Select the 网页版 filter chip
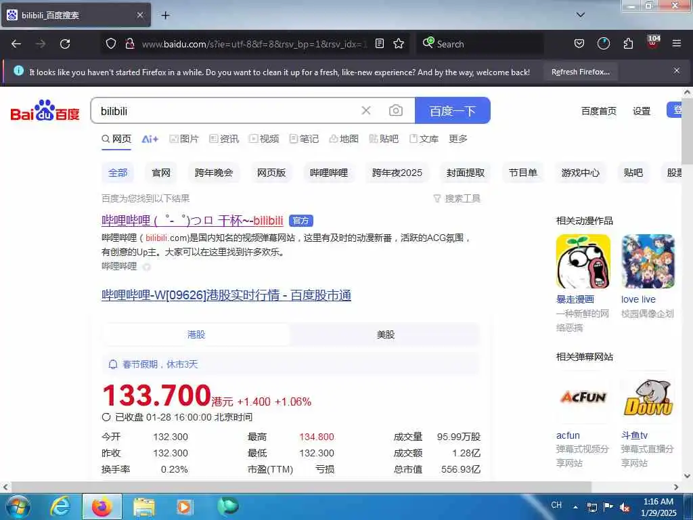Image resolution: width=693 pixels, height=520 pixels. [271, 173]
